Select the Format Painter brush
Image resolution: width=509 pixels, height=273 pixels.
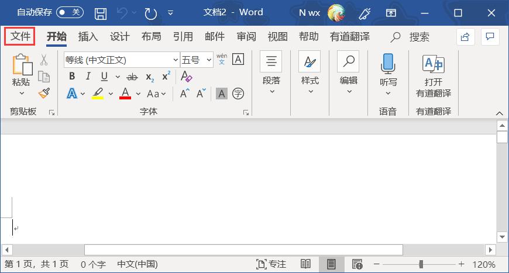pyautogui.click(x=44, y=94)
